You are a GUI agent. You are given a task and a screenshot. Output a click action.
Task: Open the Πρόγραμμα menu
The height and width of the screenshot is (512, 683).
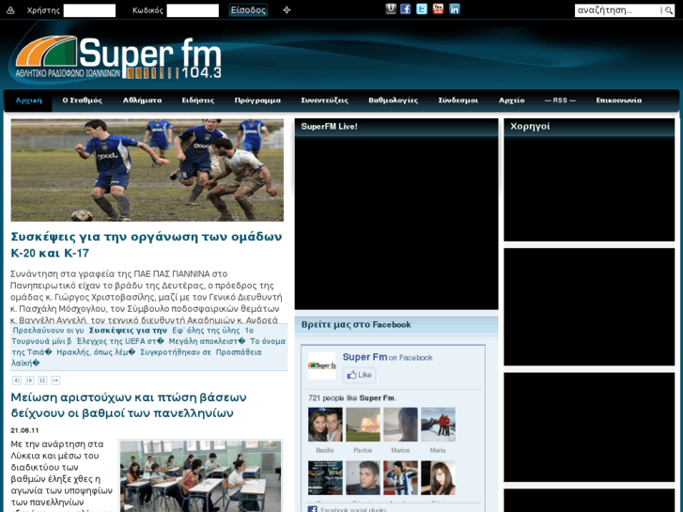pyautogui.click(x=257, y=101)
